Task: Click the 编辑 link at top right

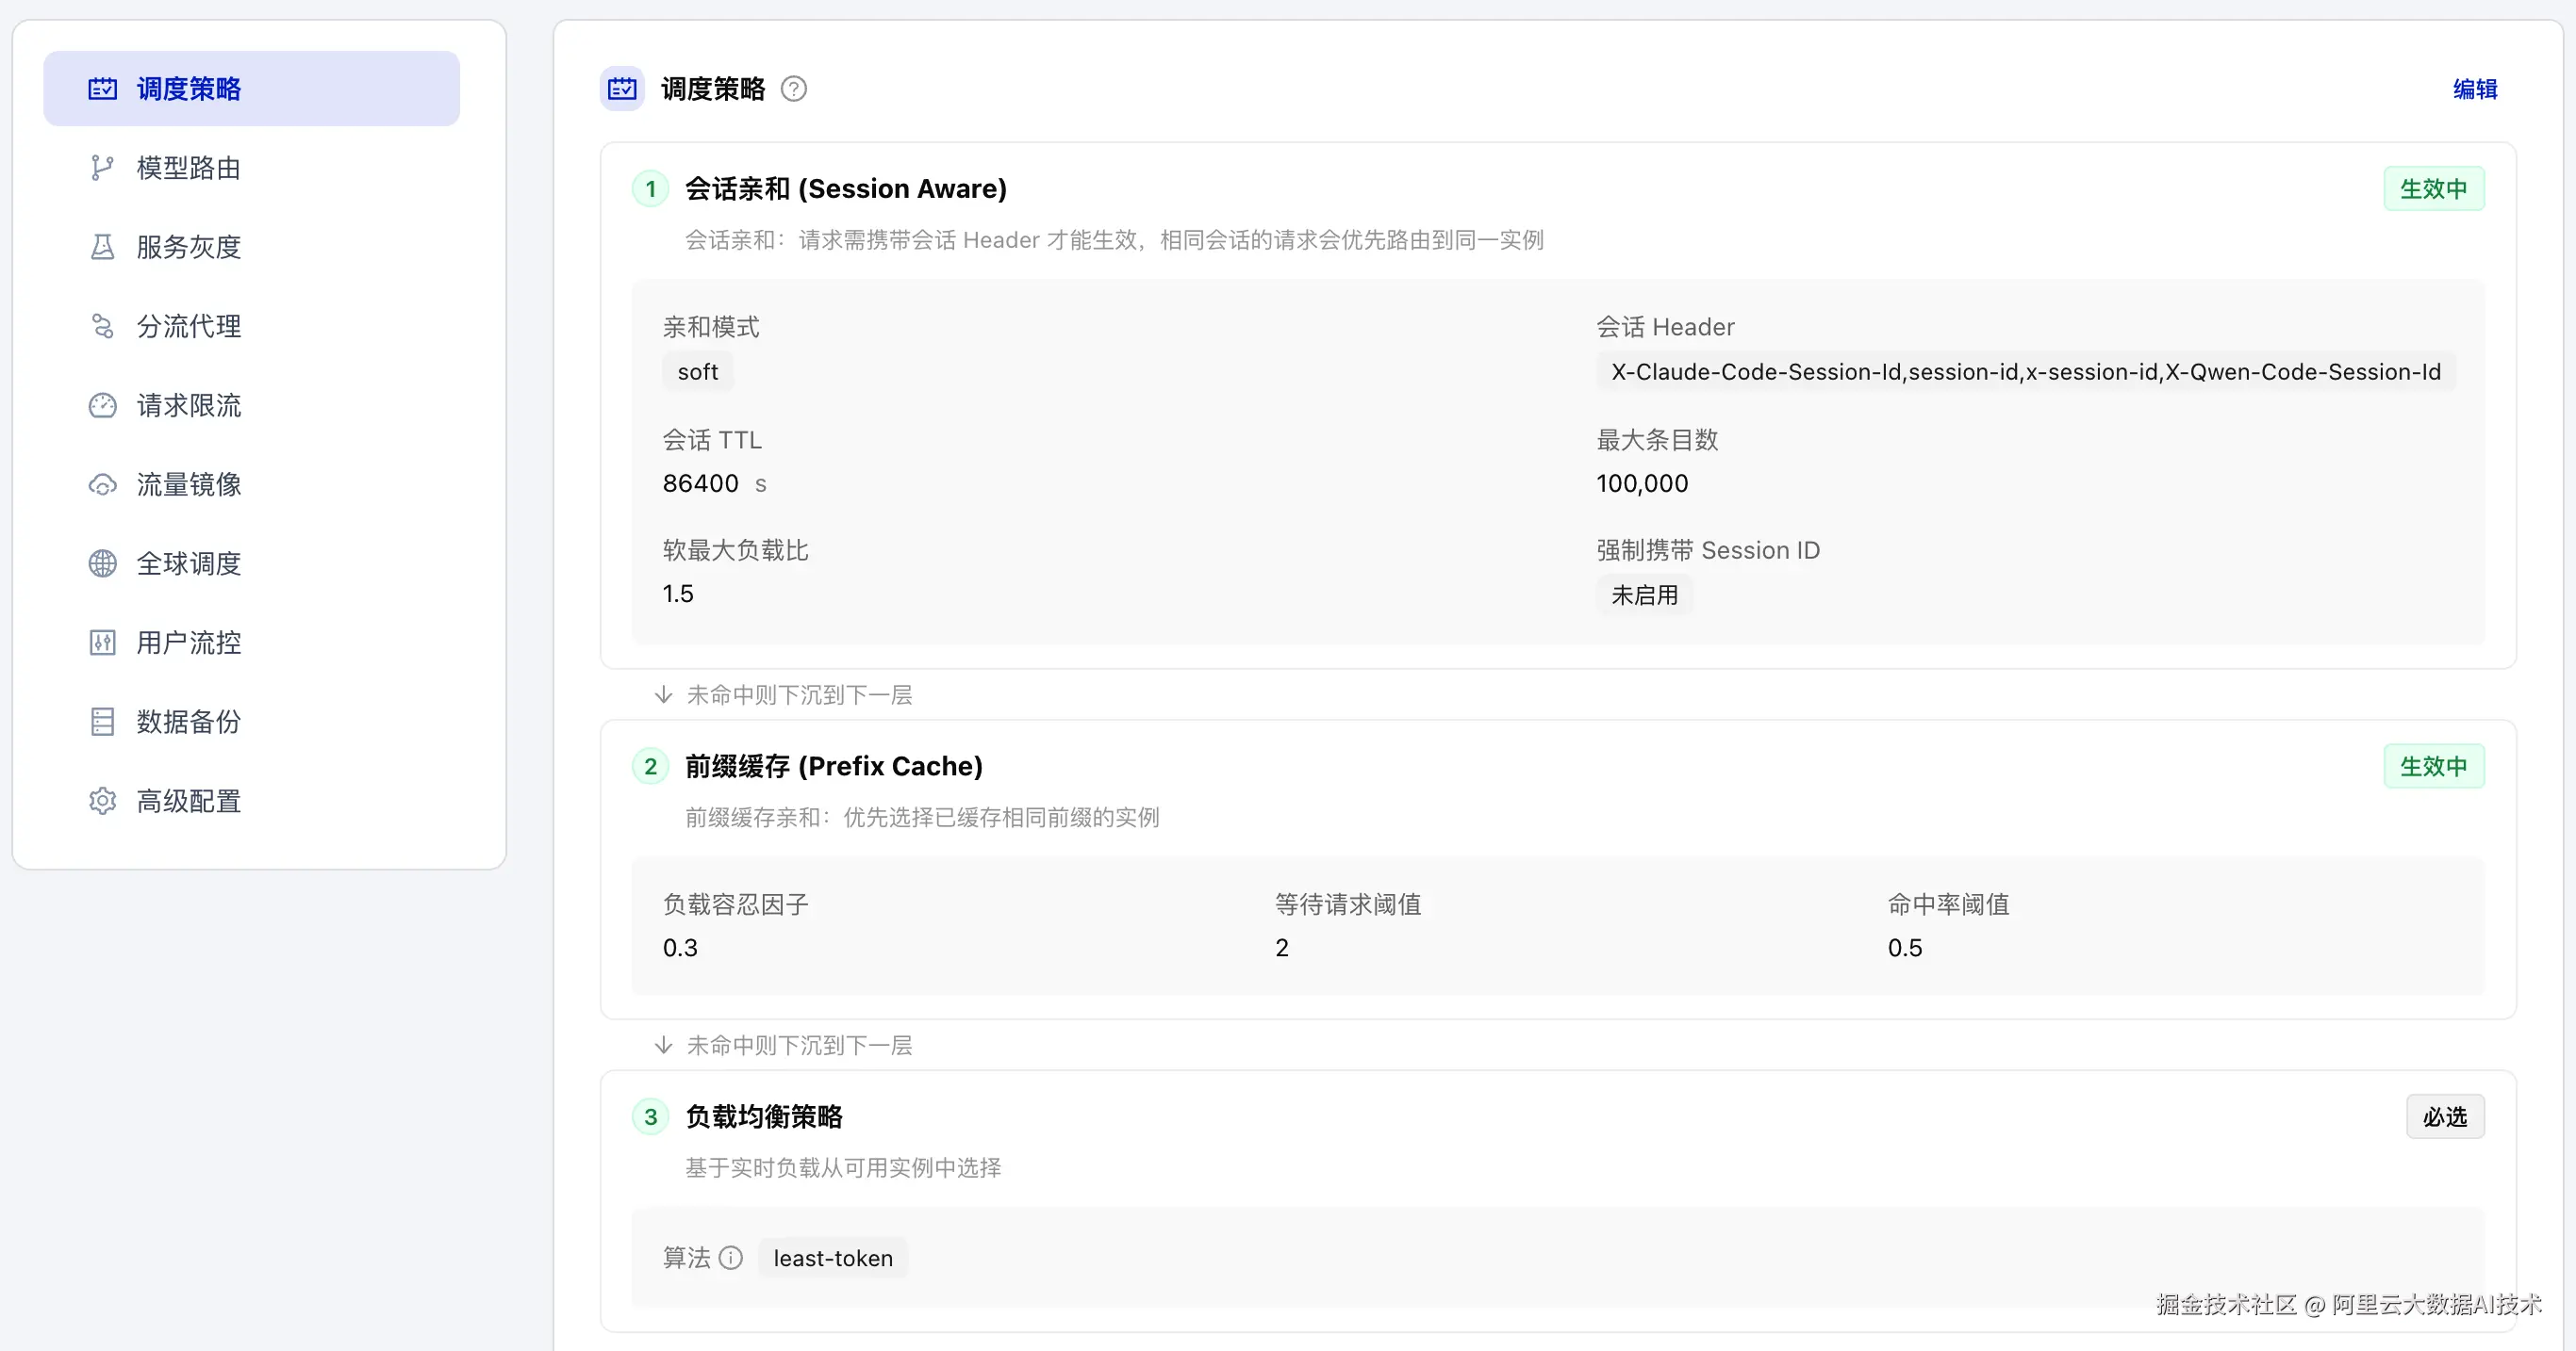Action: point(2475,89)
